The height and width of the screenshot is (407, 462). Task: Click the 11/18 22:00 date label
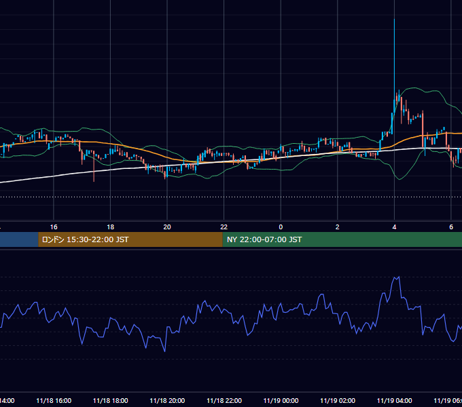pyautogui.click(x=224, y=401)
